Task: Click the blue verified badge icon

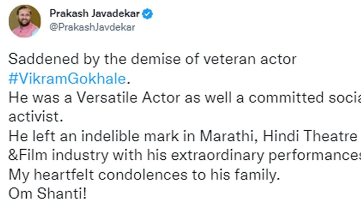Action: (x=147, y=13)
